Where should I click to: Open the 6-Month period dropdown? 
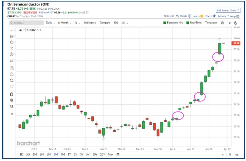(x=65, y=23)
